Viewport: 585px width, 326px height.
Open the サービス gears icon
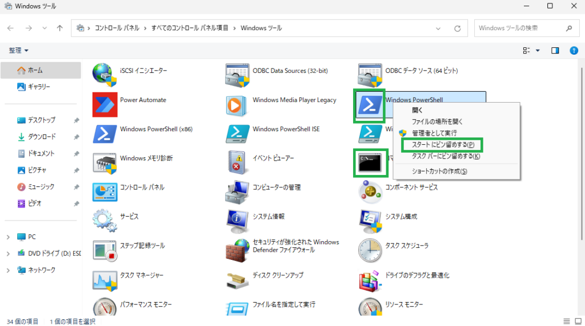coord(105,221)
